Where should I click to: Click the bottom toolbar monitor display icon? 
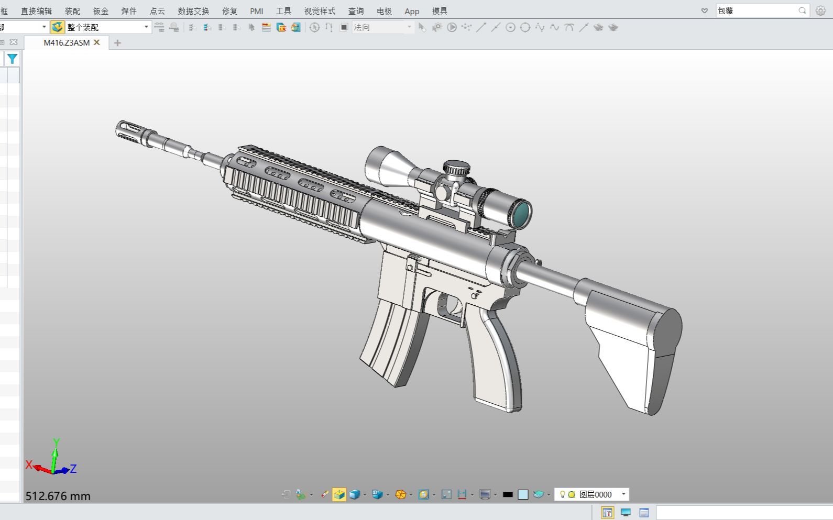[x=485, y=494]
